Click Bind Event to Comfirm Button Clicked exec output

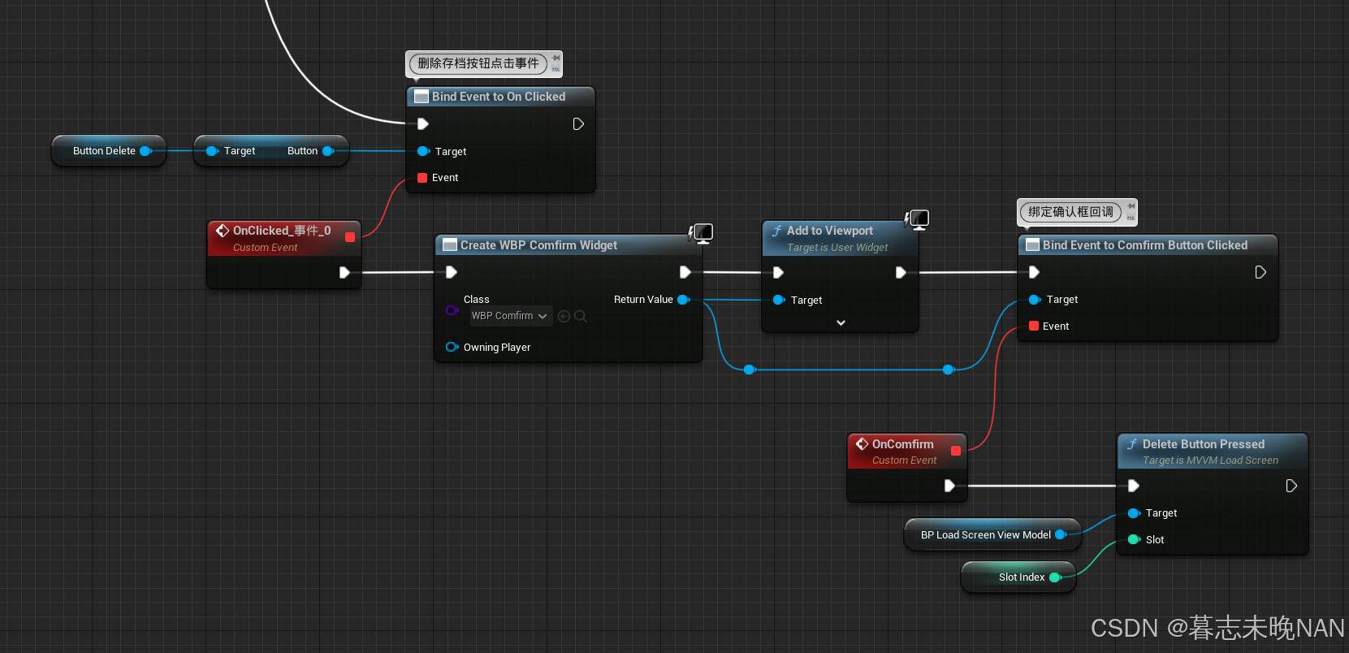1260,273
